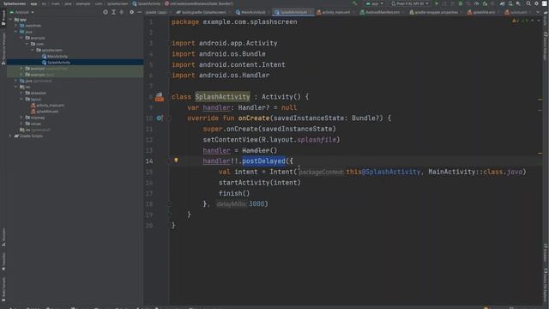Click Splashscreen in the breadcrumb bar
Viewport: 549px width, 309px height.
point(15,3)
